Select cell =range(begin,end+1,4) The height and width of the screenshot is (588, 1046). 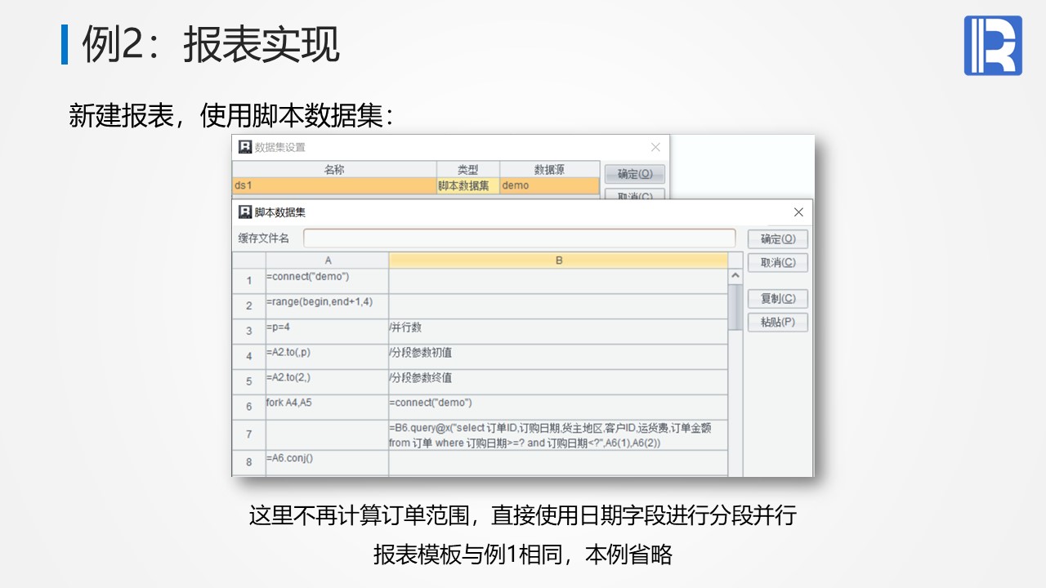pos(328,306)
